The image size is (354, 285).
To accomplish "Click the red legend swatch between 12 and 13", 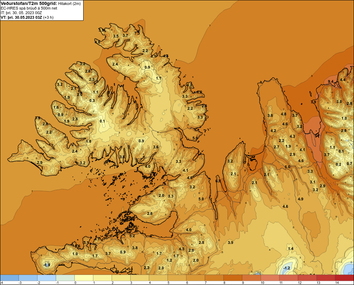I will [x=307, y=278].
